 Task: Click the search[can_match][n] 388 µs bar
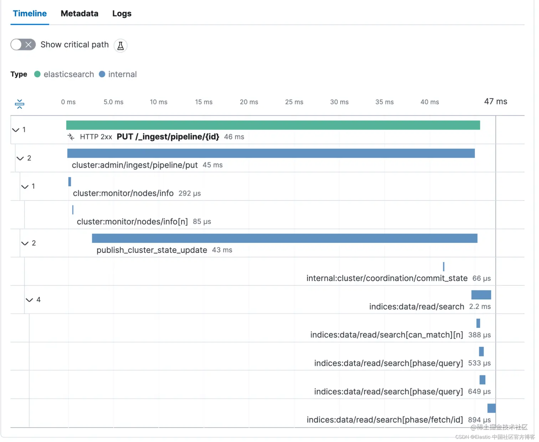478,323
